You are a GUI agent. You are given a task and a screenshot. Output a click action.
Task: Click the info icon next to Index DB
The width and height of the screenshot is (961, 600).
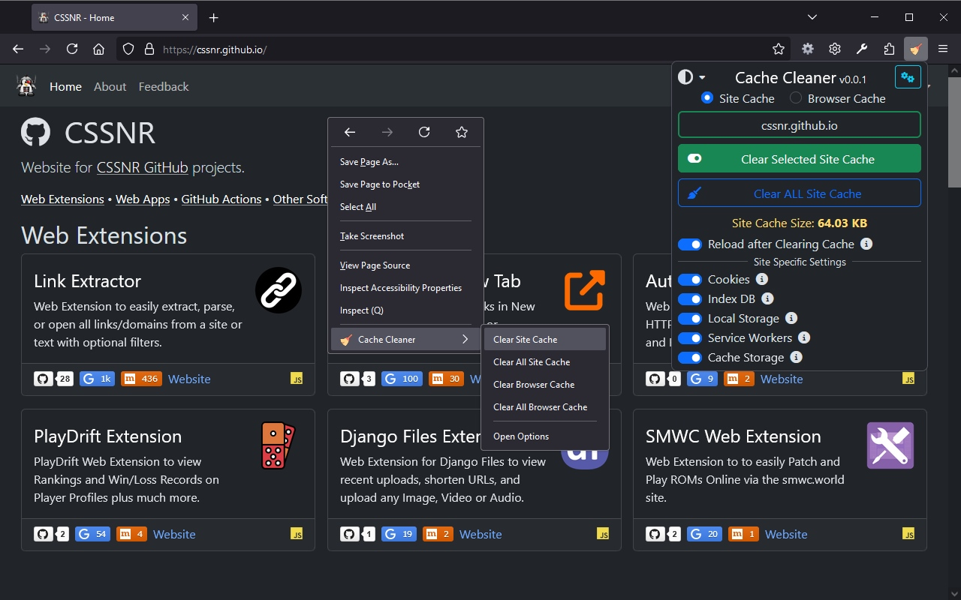[x=767, y=298]
